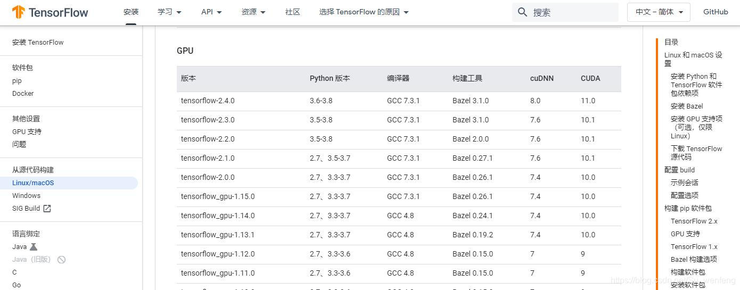
Task: Jump to GPU 支持 in the contents list
Action: (x=685, y=234)
